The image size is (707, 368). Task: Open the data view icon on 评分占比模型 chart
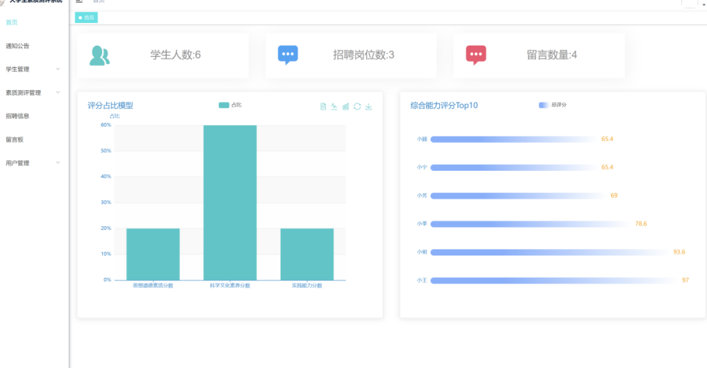323,106
